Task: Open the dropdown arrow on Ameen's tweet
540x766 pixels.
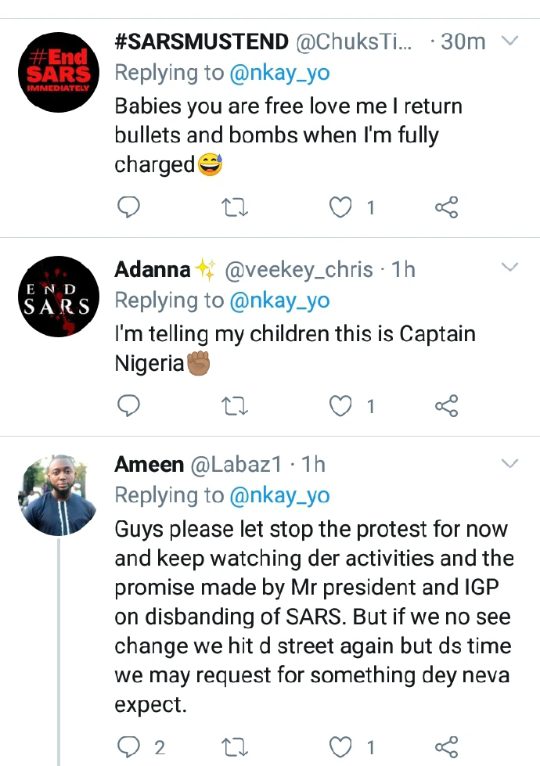Action: tap(509, 463)
